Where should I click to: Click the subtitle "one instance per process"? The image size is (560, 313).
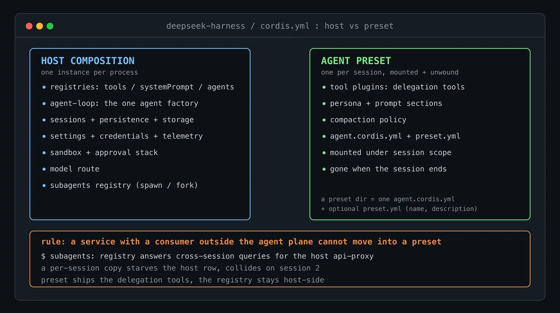90,72
